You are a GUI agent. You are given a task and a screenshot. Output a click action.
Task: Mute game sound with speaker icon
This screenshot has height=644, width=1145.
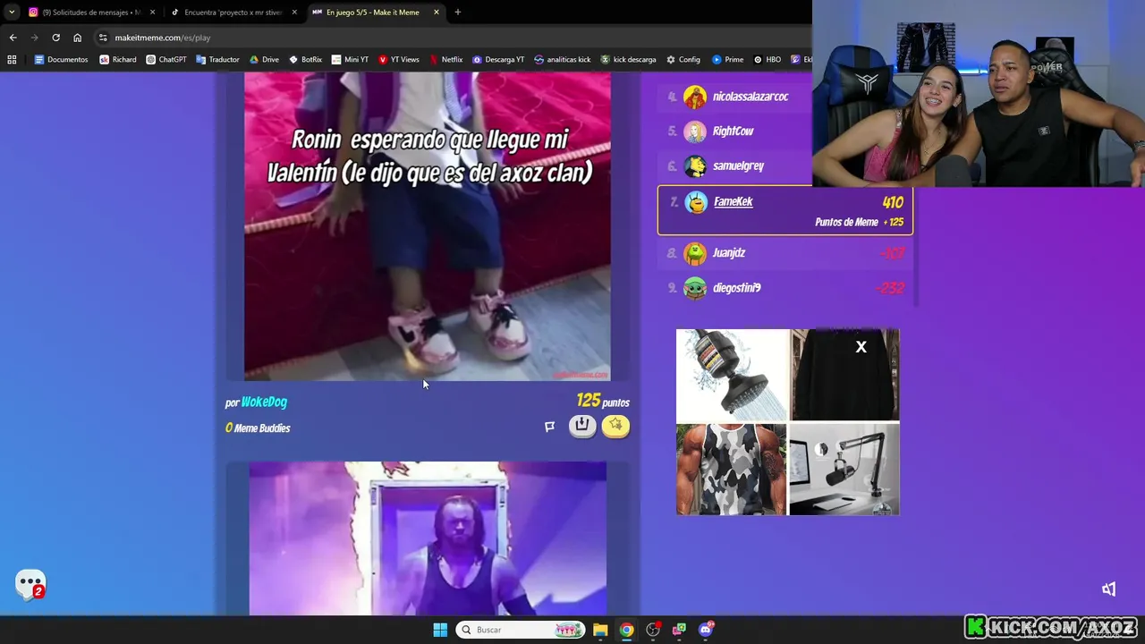[x=1109, y=589]
